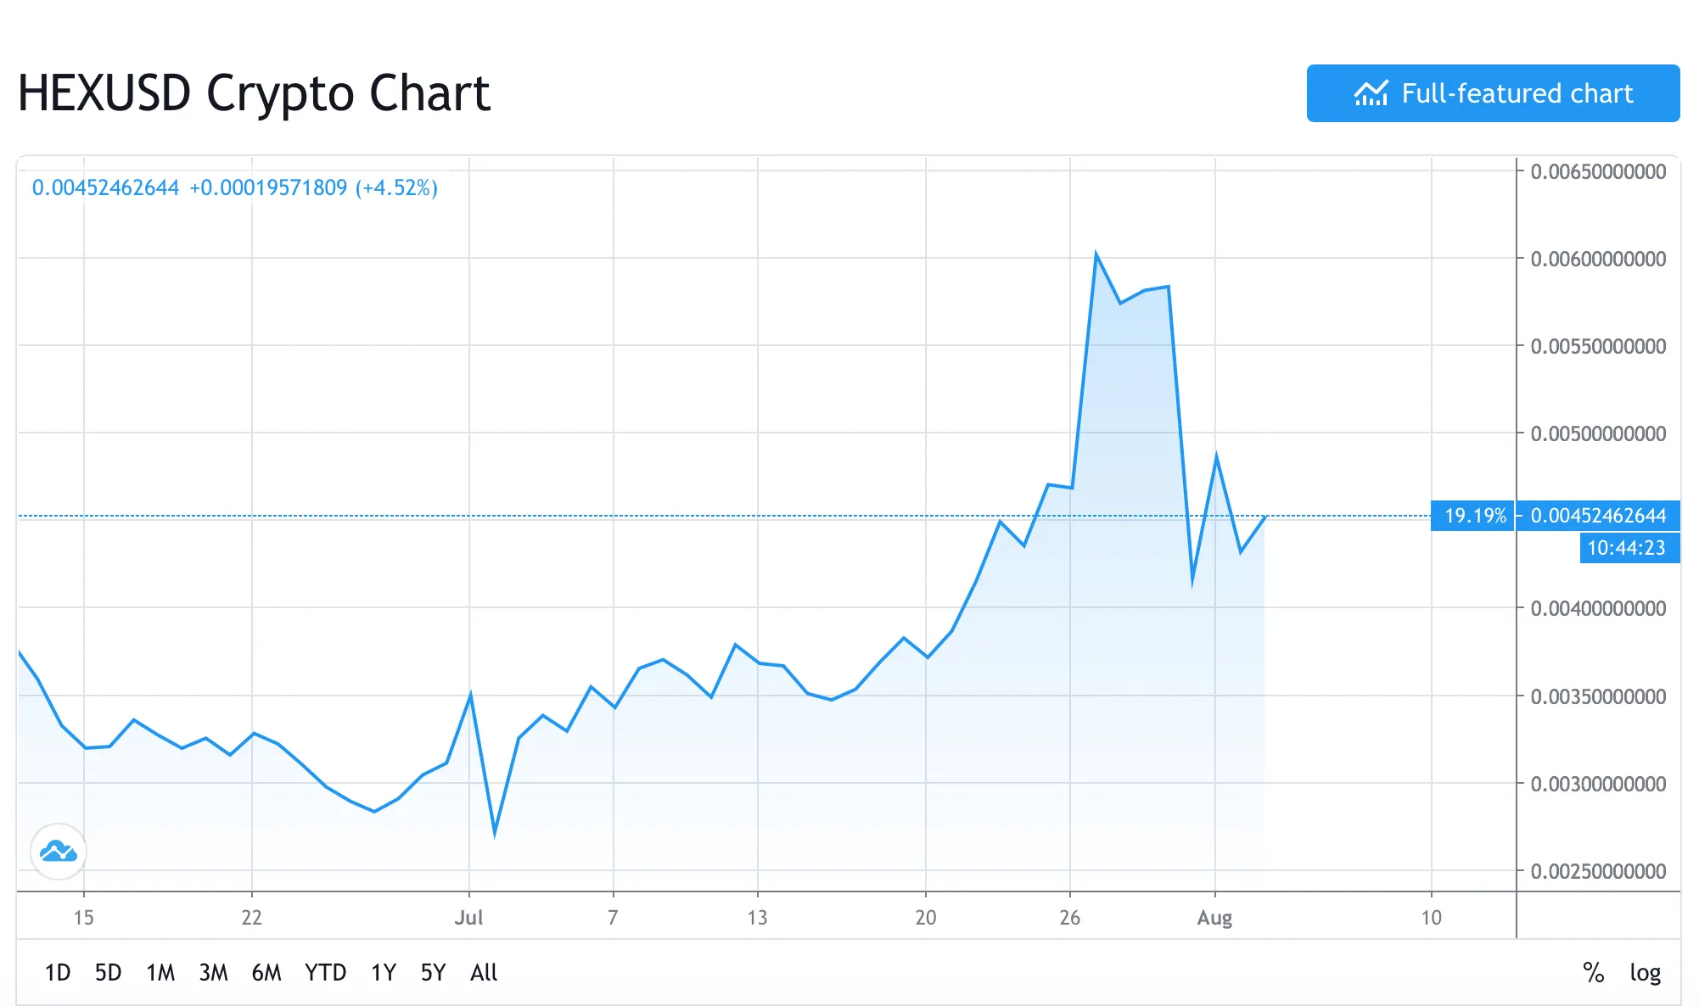Click the TradingView logo in the chart corner

click(58, 852)
